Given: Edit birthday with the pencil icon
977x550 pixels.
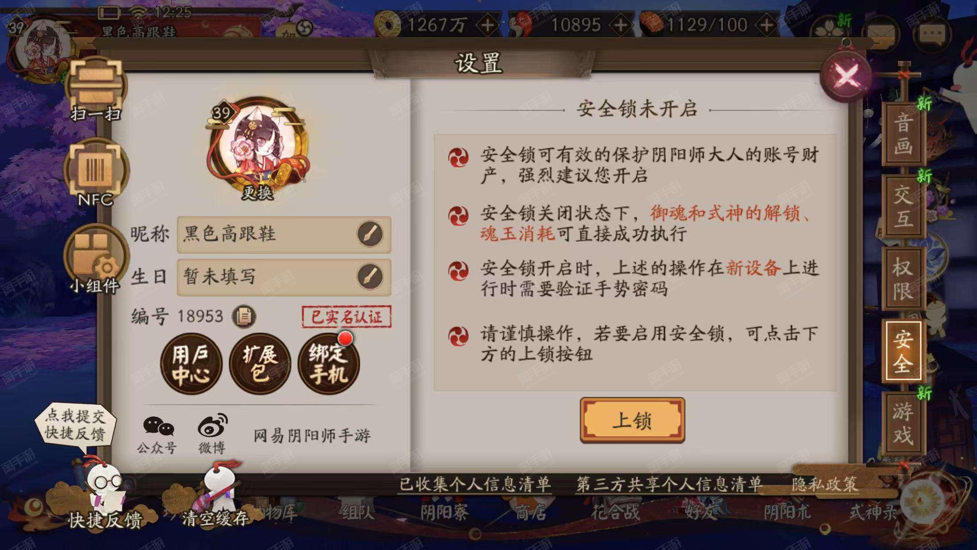Looking at the screenshot, I should tap(370, 277).
